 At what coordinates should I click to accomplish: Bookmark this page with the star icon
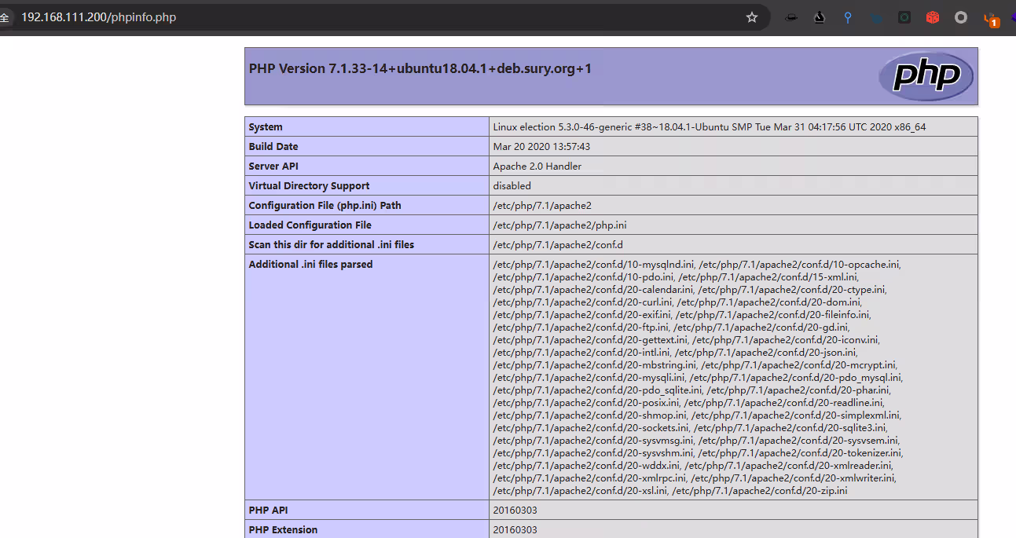[x=752, y=17]
